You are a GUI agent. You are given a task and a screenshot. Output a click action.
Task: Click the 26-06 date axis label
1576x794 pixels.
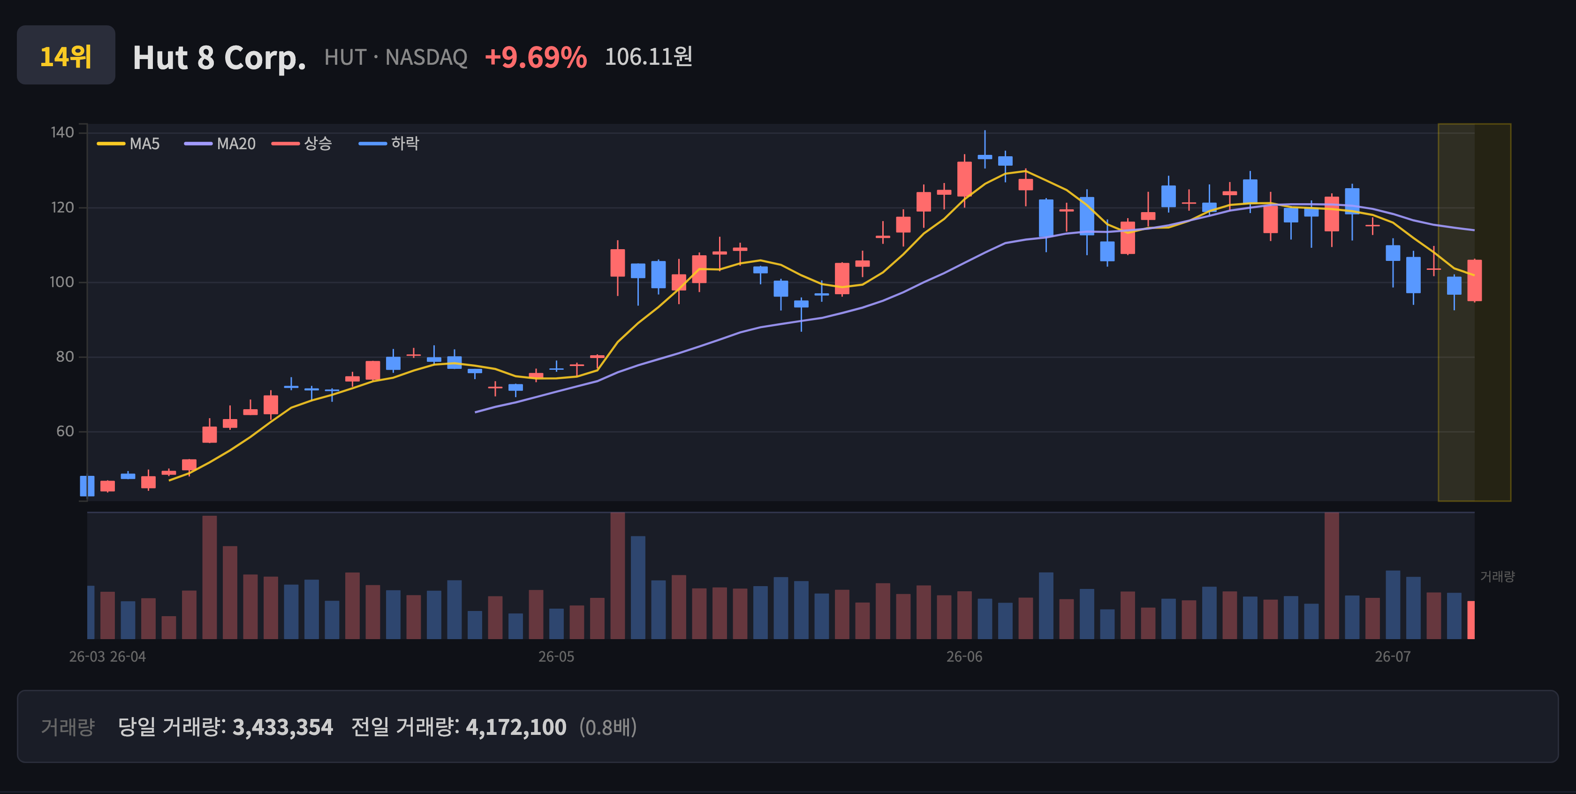pos(964,657)
